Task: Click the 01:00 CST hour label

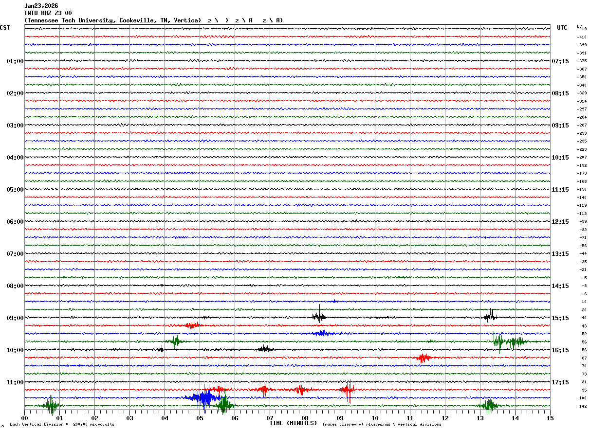Action: pos(15,61)
